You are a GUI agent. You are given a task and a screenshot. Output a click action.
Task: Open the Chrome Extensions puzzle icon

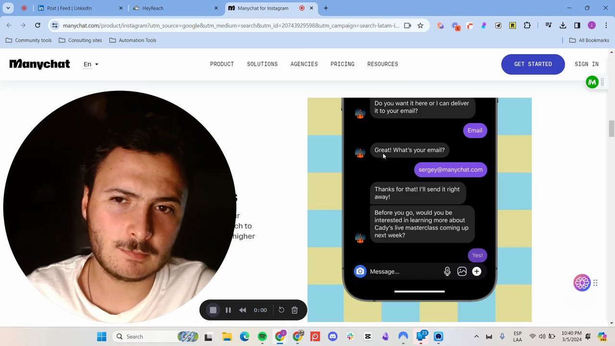[527, 25]
